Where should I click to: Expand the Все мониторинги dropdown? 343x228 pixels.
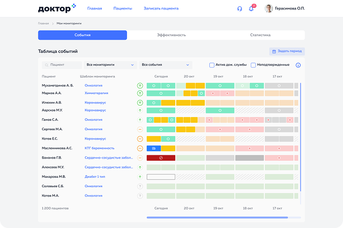tap(110, 65)
